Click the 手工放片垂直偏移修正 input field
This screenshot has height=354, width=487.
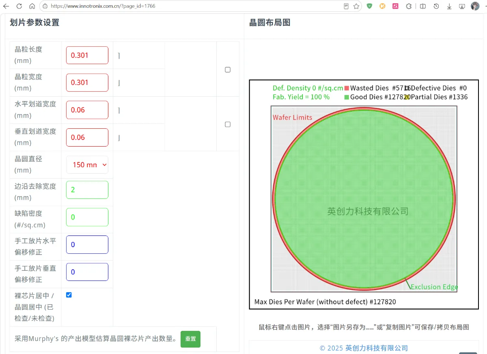[87, 272]
